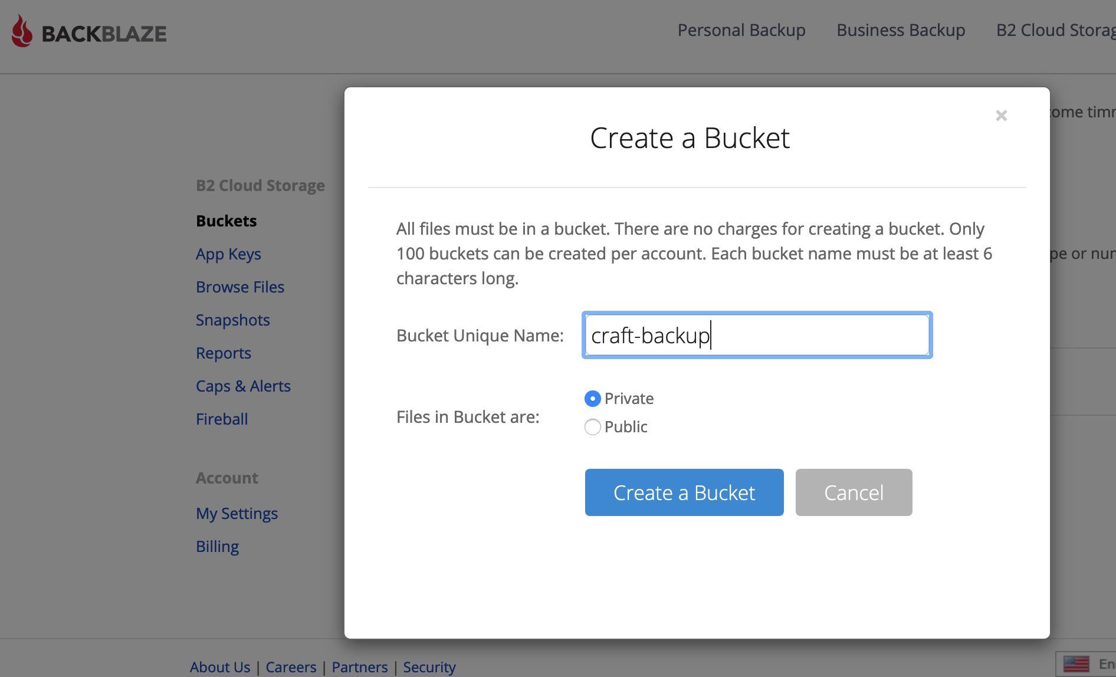The image size is (1116, 677).
Task: Click the 'Bucket Unique Name:' label
Action: 480,336
